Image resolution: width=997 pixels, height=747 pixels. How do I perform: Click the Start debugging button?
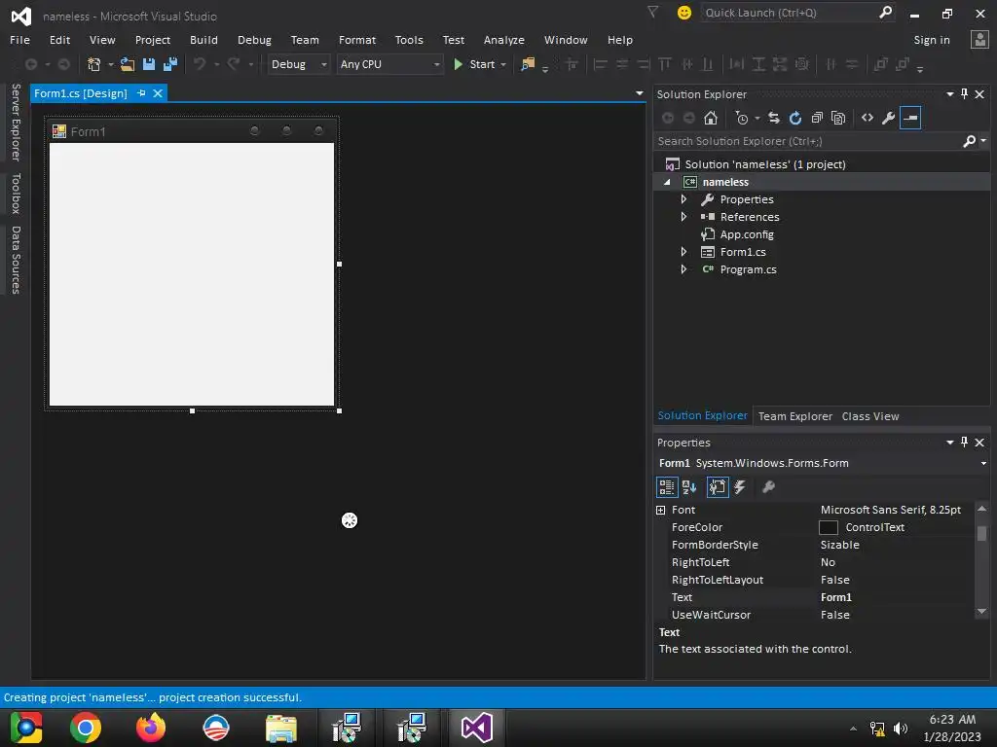[x=474, y=64]
